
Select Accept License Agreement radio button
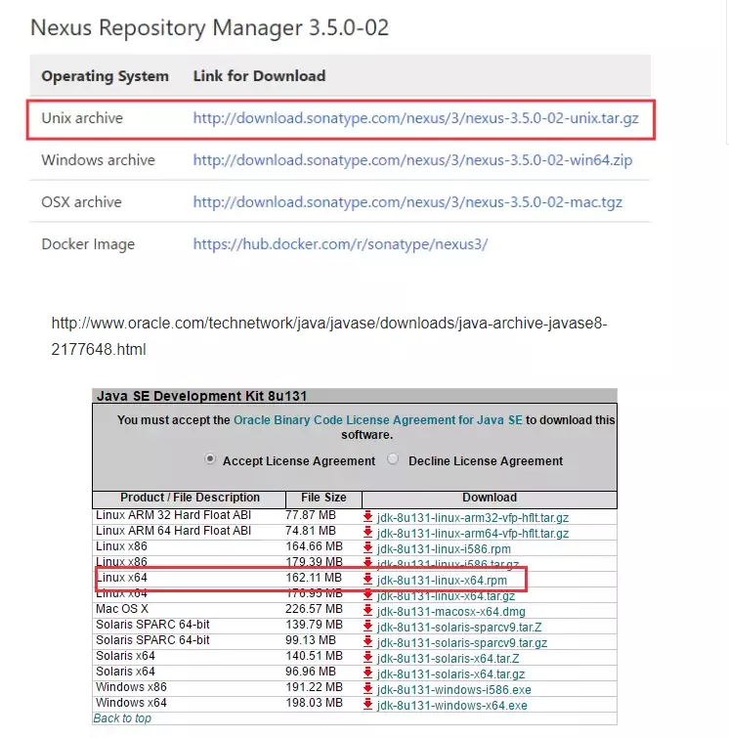(x=210, y=458)
